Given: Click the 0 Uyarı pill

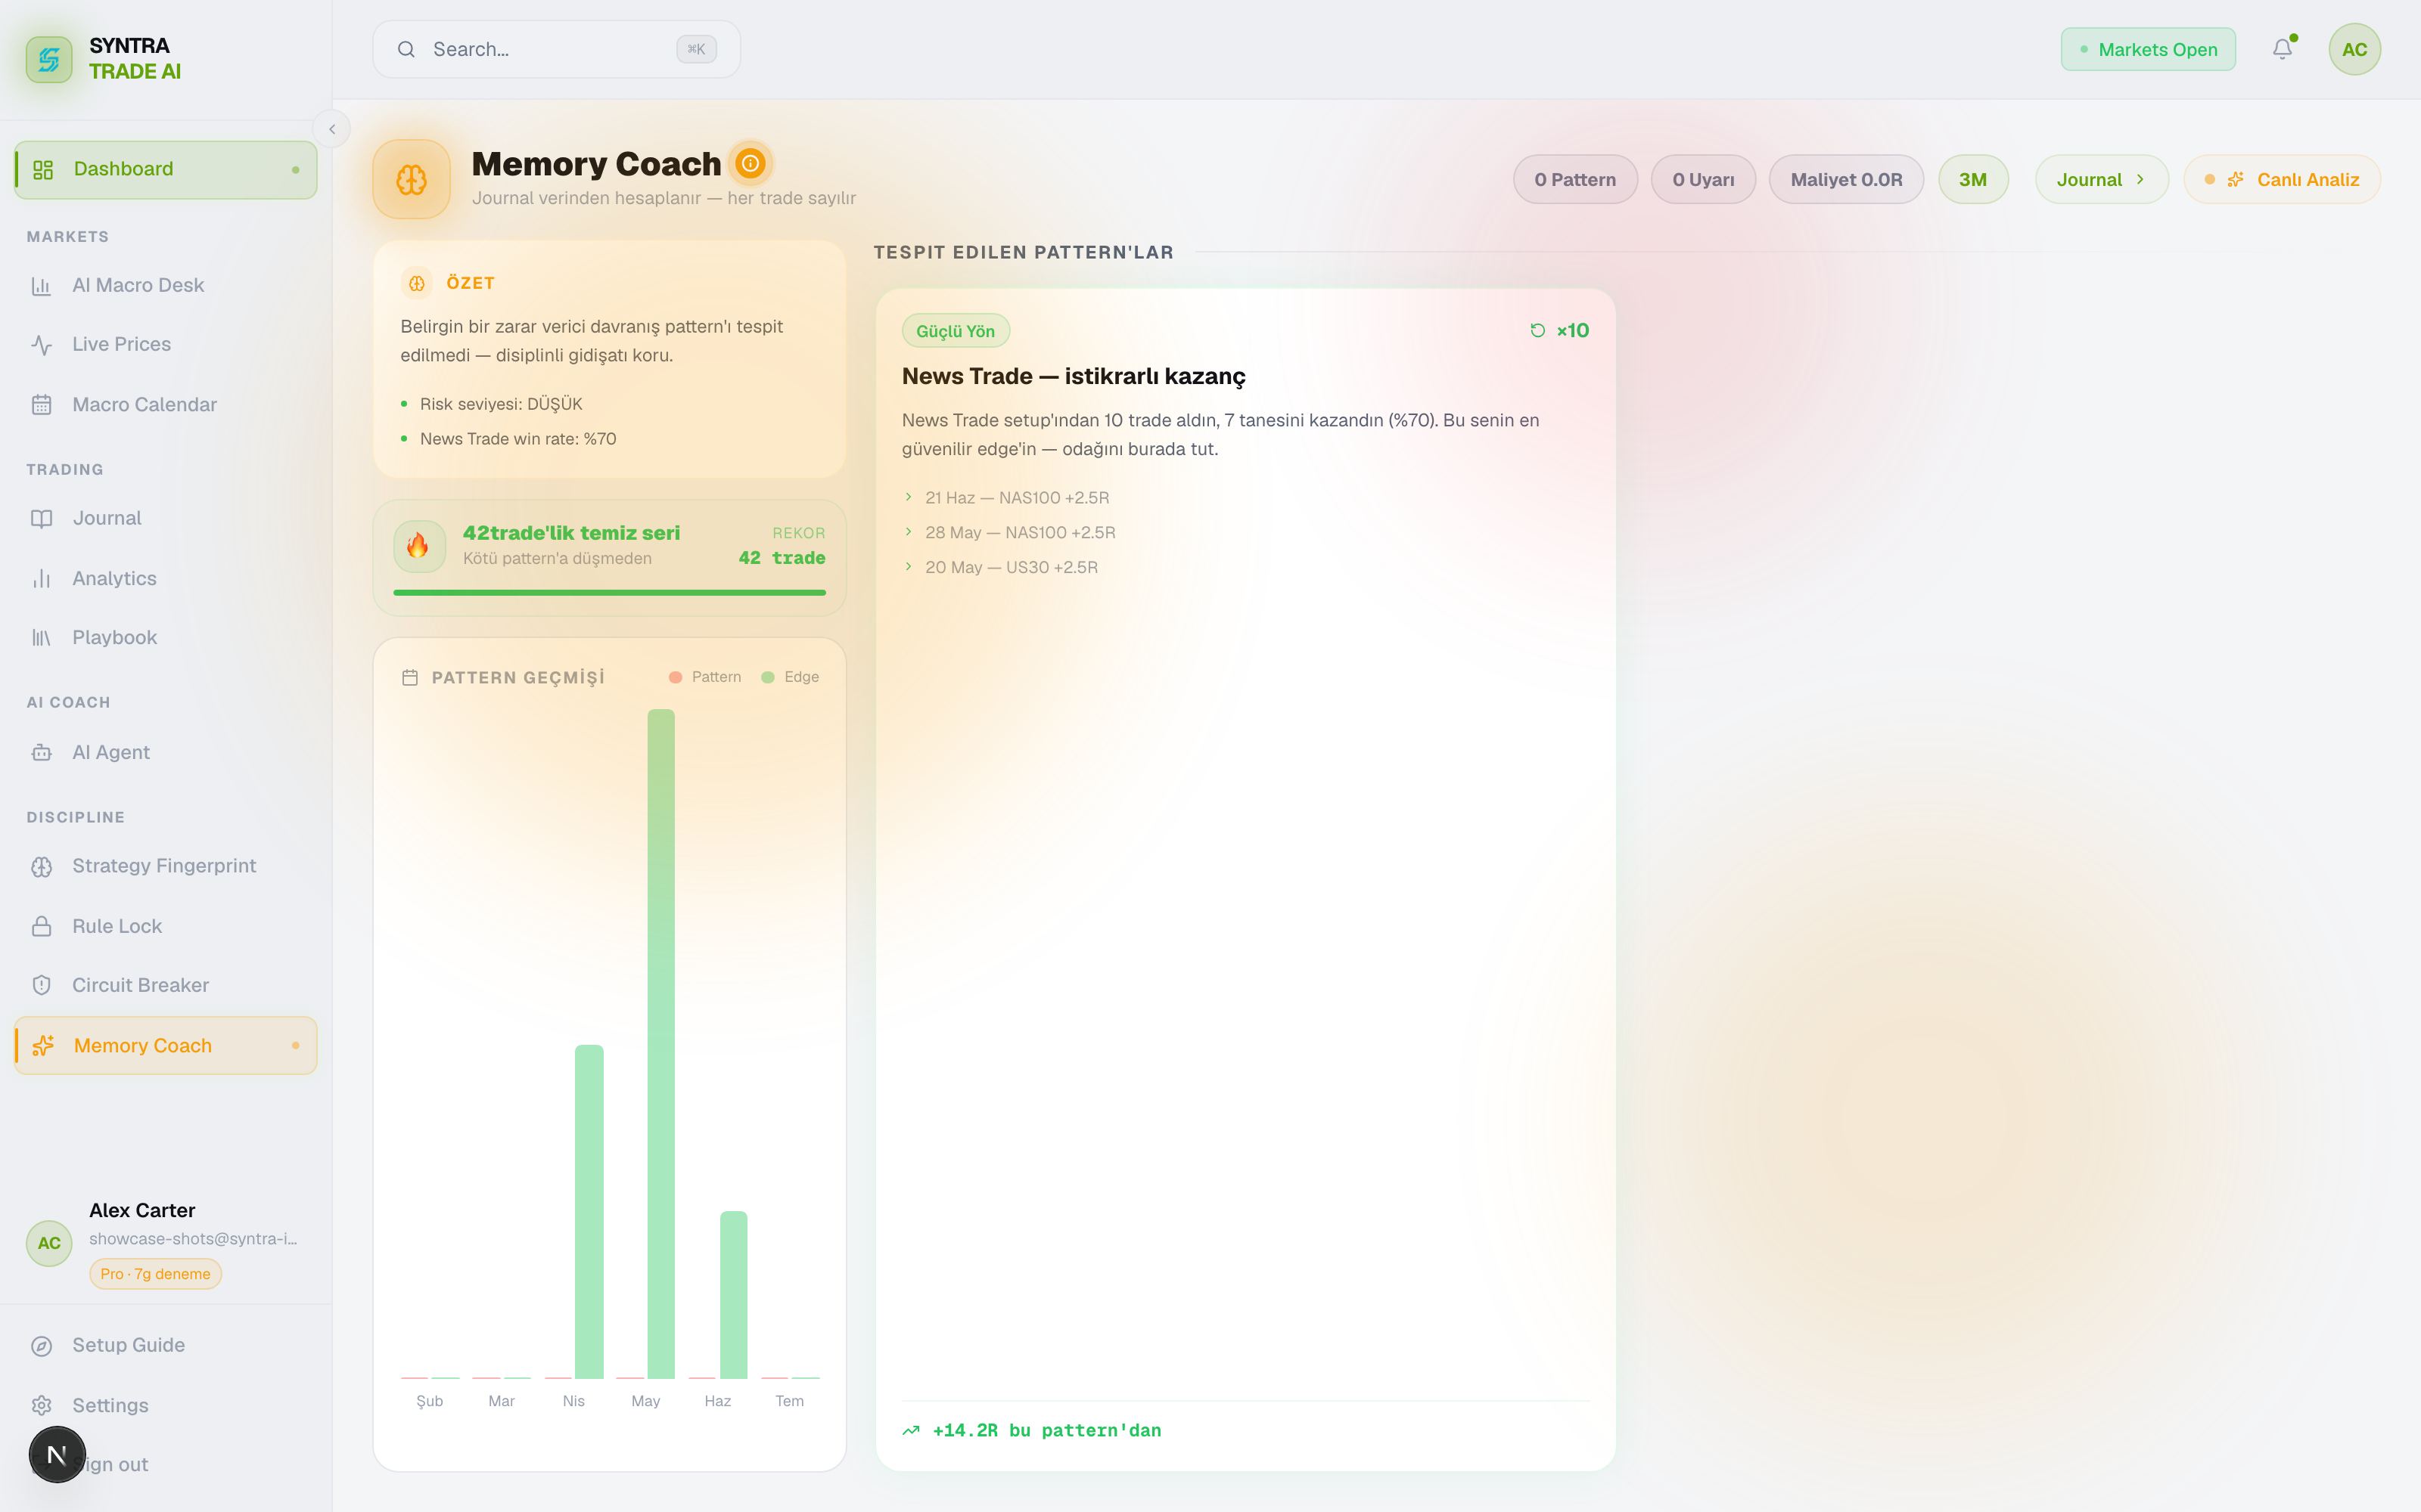Looking at the screenshot, I should (1703, 180).
